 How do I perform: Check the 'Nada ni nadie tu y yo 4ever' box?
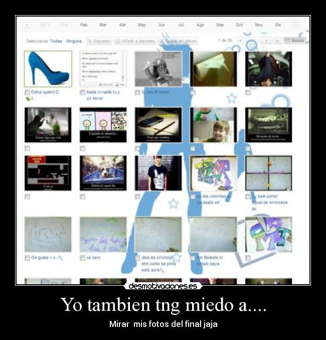[x=82, y=92]
